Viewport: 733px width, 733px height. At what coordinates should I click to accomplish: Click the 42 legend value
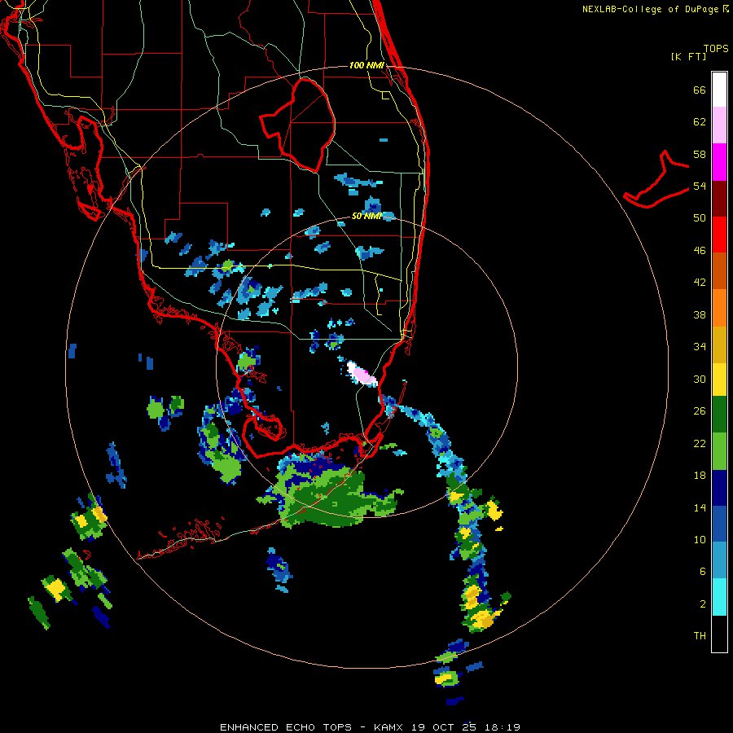click(x=700, y=283)
